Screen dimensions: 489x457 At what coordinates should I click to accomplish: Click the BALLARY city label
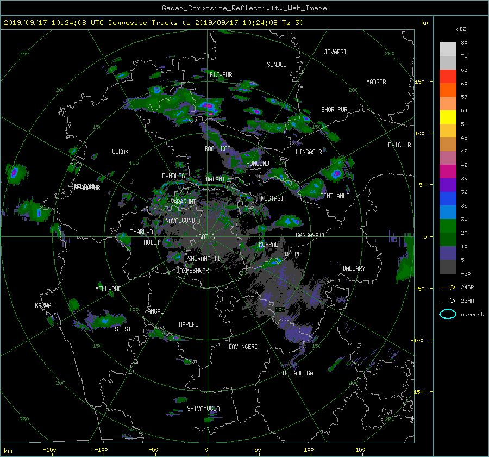pos(354,268)
